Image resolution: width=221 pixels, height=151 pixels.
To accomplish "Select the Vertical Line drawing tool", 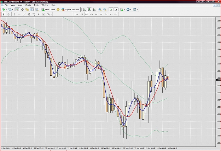I will pyautogui.click(x=14, y=14).
